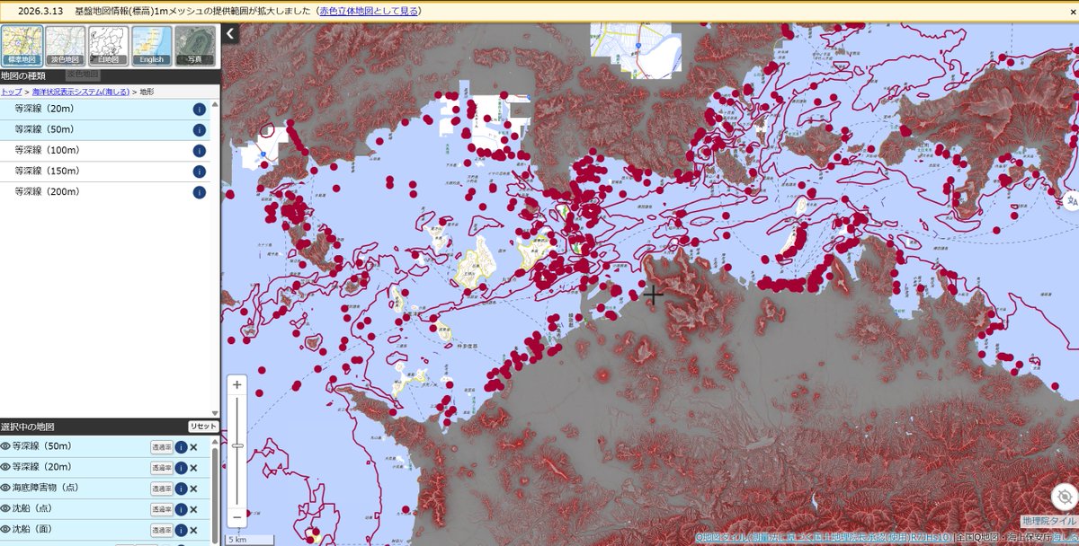Click the リセット button for selected maps
The width and height of the screenshot is (1079, 546).
(x=202, y=427)
